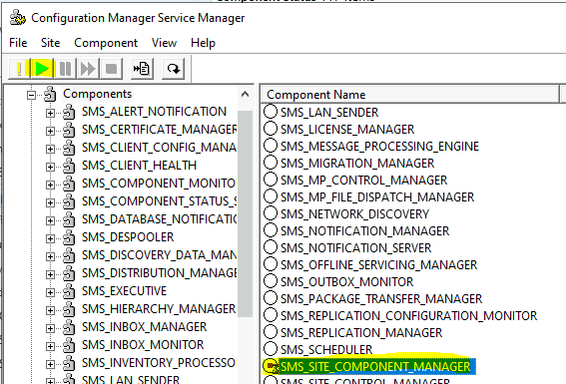Expand the SMS_ALERT_NOTIFICATION node
Viewport: 566px width, 384px height.
50,113
